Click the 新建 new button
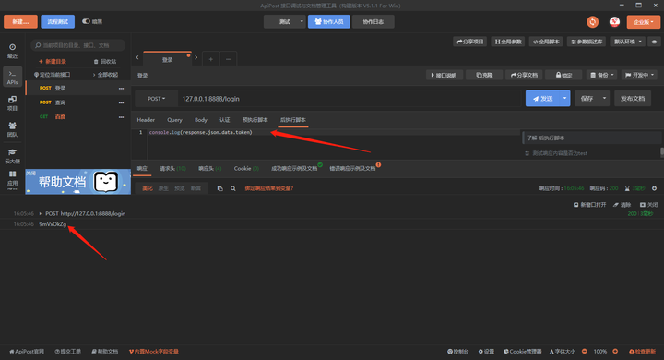The height and width of the screenshot is (360, 664). click(x=20, y=21)
